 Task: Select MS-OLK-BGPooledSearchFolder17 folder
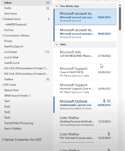pos(26,68)
